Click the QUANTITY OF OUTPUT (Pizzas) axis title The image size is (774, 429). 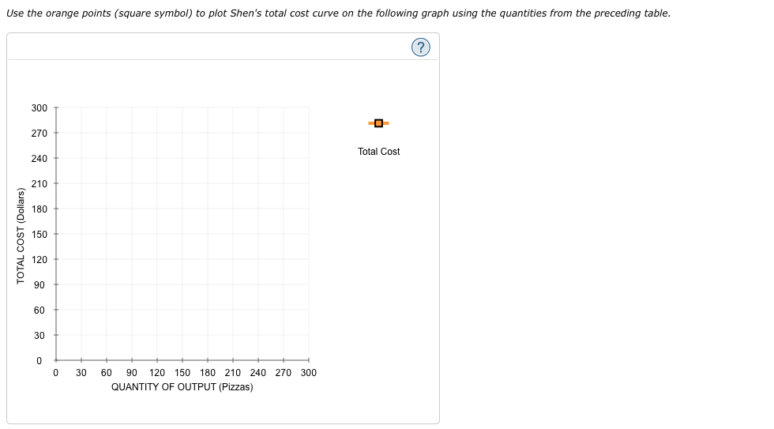click(x=182, y=387)
